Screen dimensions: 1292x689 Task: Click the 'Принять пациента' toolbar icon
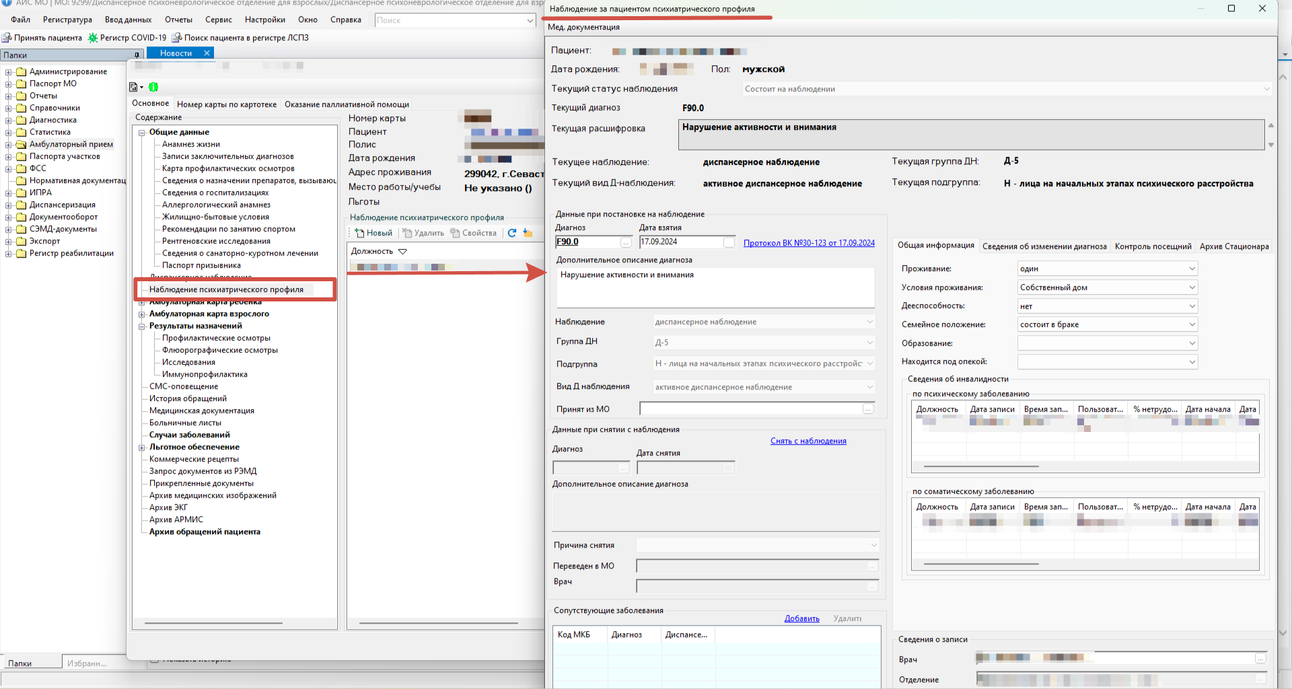[7, 38]
